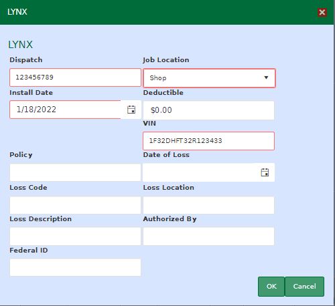This screenshot has width=335, height=306.
Task: Focus the Federal ID field
Action: click(x=75, y=267)
